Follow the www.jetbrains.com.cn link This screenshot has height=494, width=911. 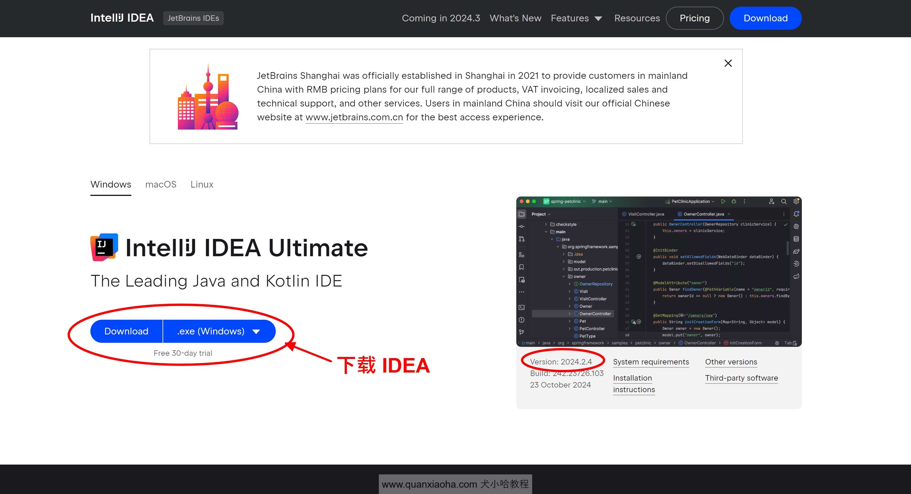point(354,117)
